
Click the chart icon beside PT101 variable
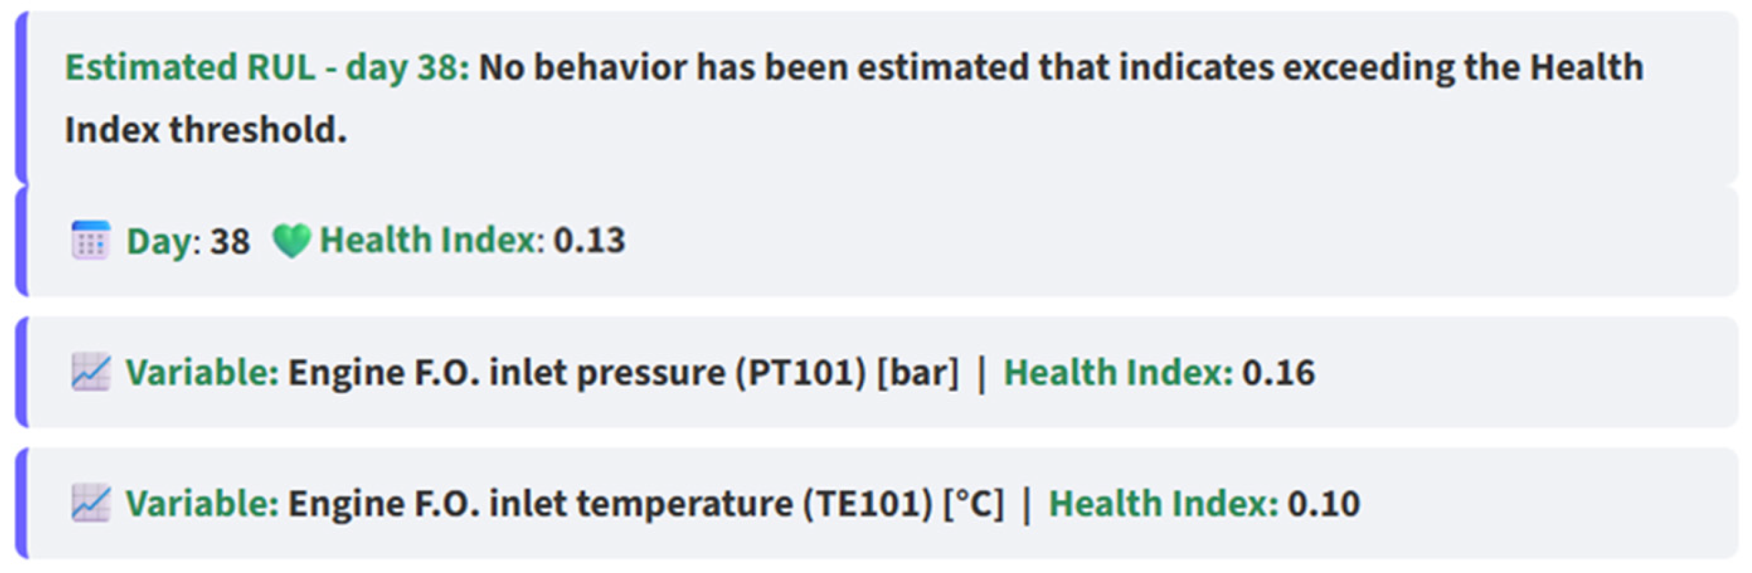(x=90, y=372)
